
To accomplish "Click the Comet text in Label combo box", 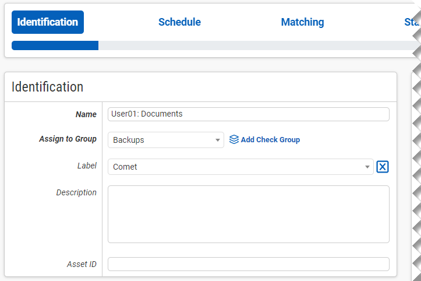I will click(x=125, y=167).
